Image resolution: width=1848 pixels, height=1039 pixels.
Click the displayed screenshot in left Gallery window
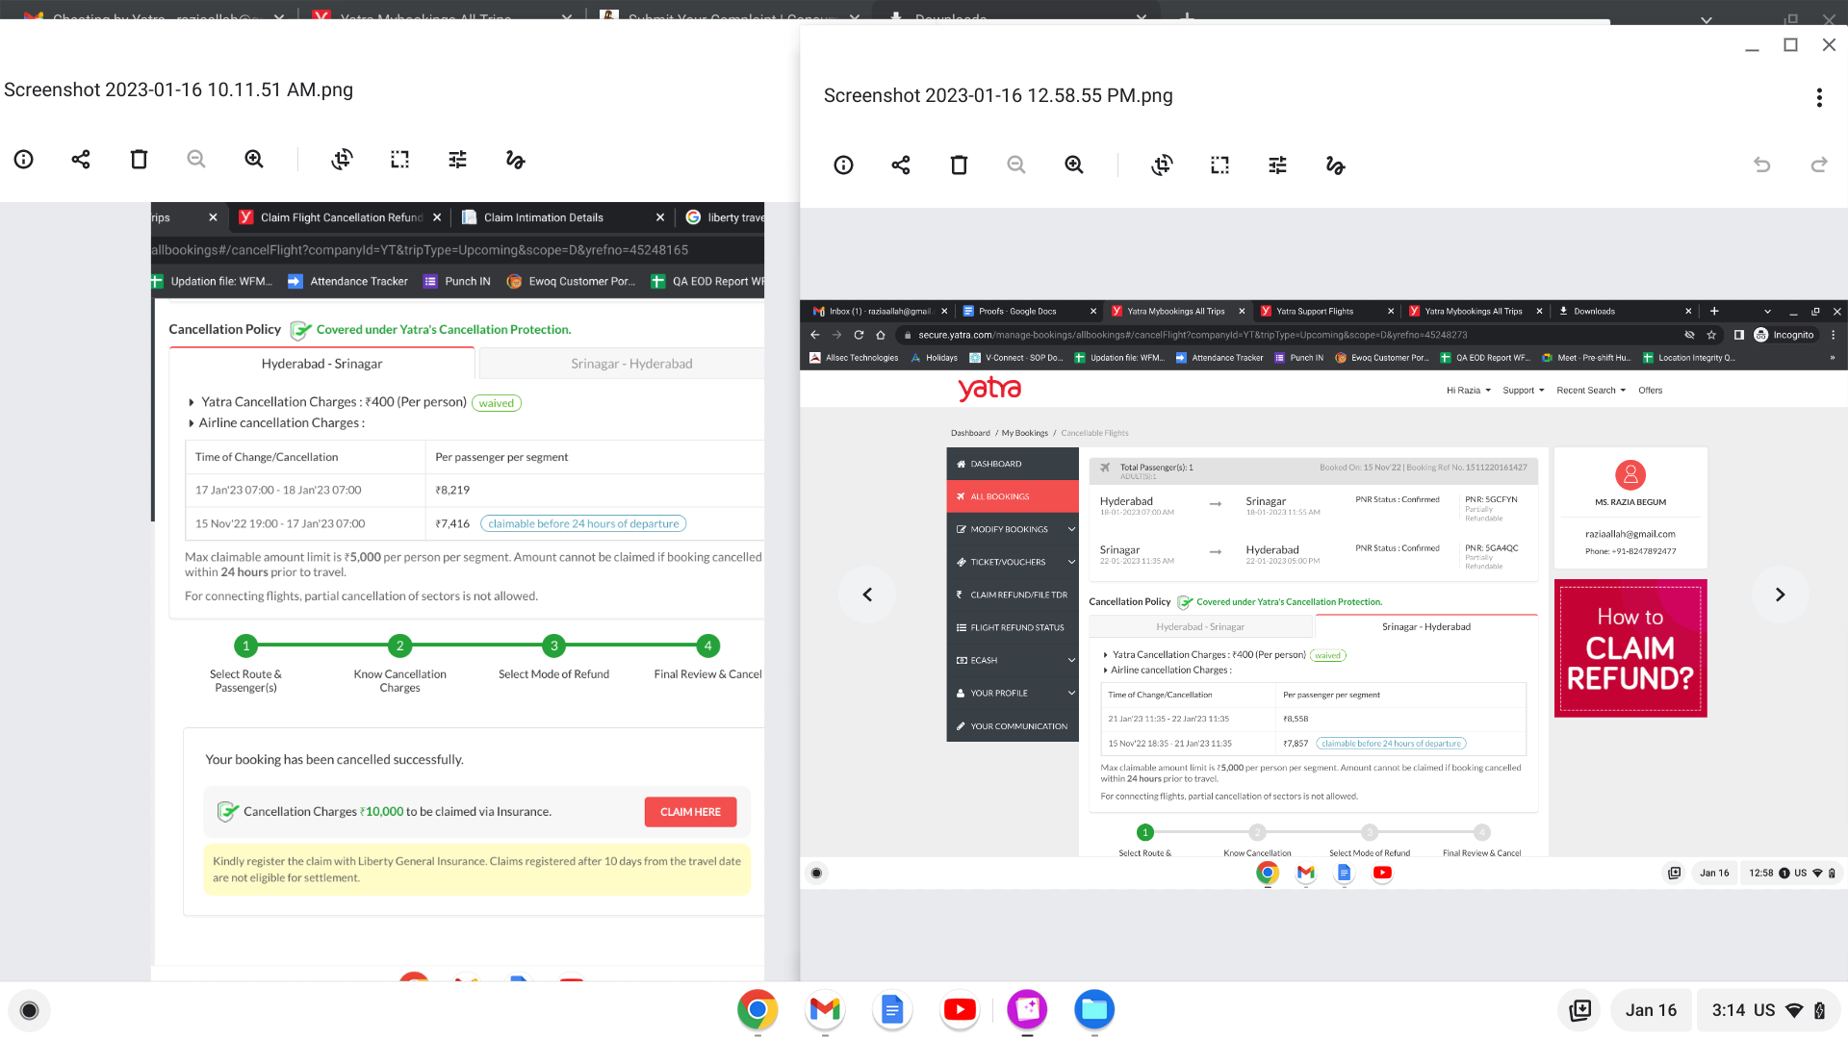(458, 592)
